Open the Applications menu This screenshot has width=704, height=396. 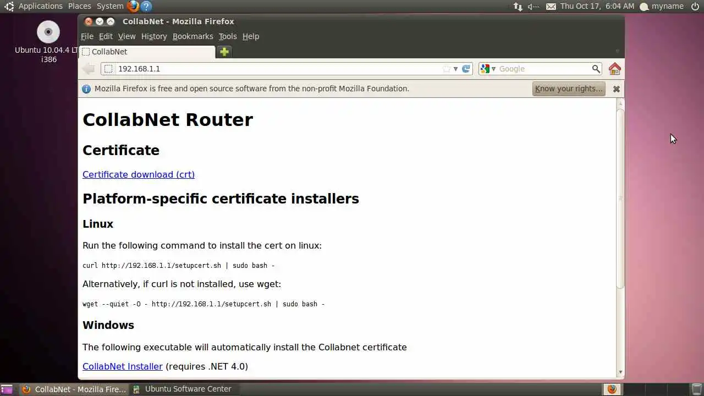41,6
